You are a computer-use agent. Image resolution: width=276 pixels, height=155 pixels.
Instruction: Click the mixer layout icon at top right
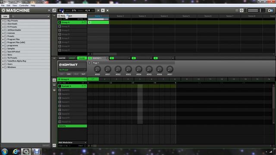point(270,10)
